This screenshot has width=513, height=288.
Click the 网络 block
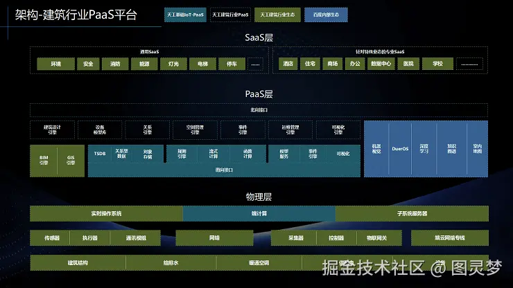pyautogui.click(x=215, y=238)
